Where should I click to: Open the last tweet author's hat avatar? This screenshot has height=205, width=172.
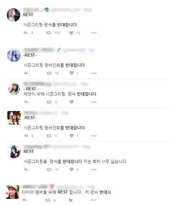(x=12, y=192)
